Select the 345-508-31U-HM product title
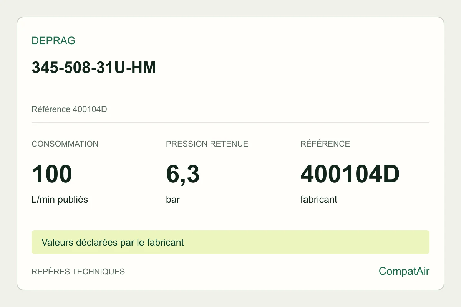Image resolution: width=461 pixels, height=307 pixels. click(94, 68)
